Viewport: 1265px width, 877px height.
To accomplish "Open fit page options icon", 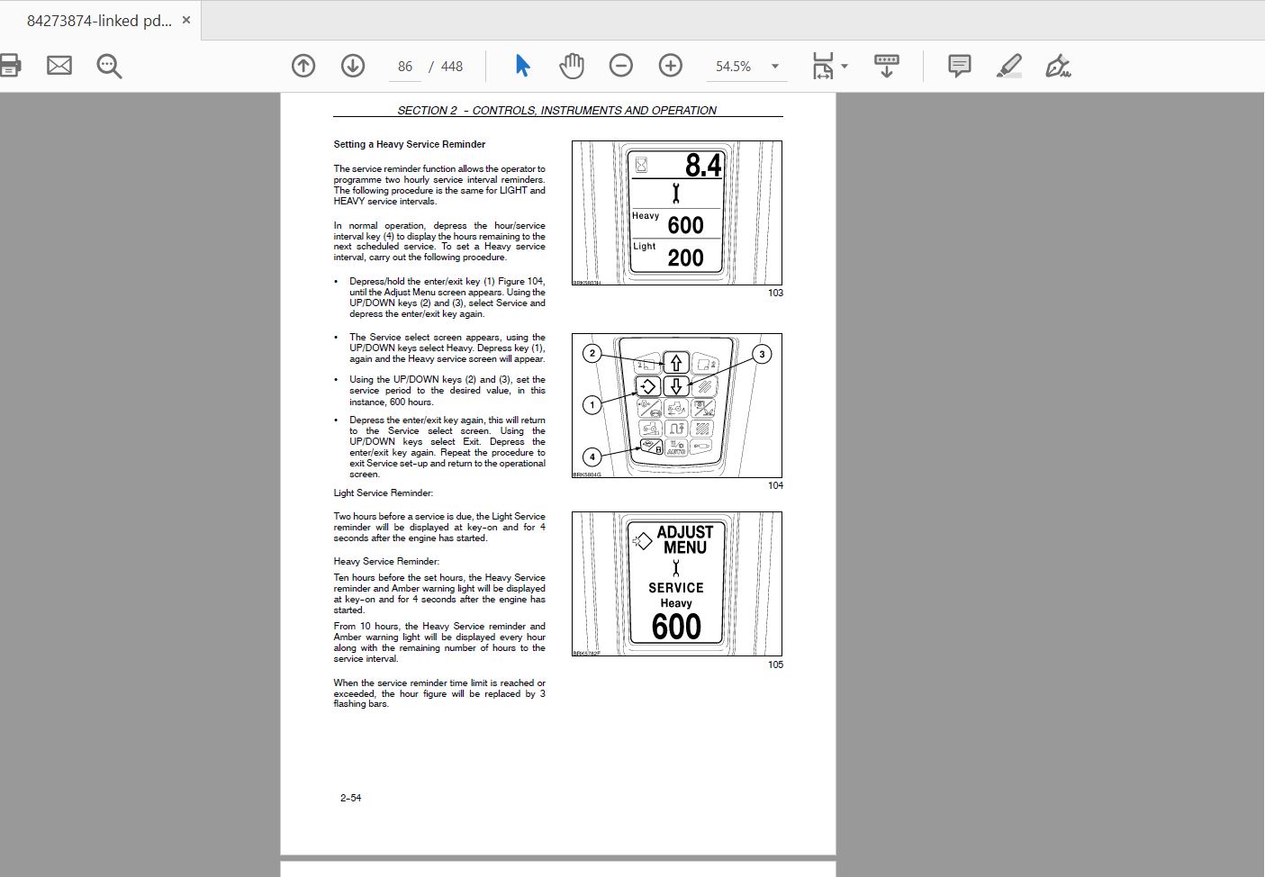I will (823, 66).
